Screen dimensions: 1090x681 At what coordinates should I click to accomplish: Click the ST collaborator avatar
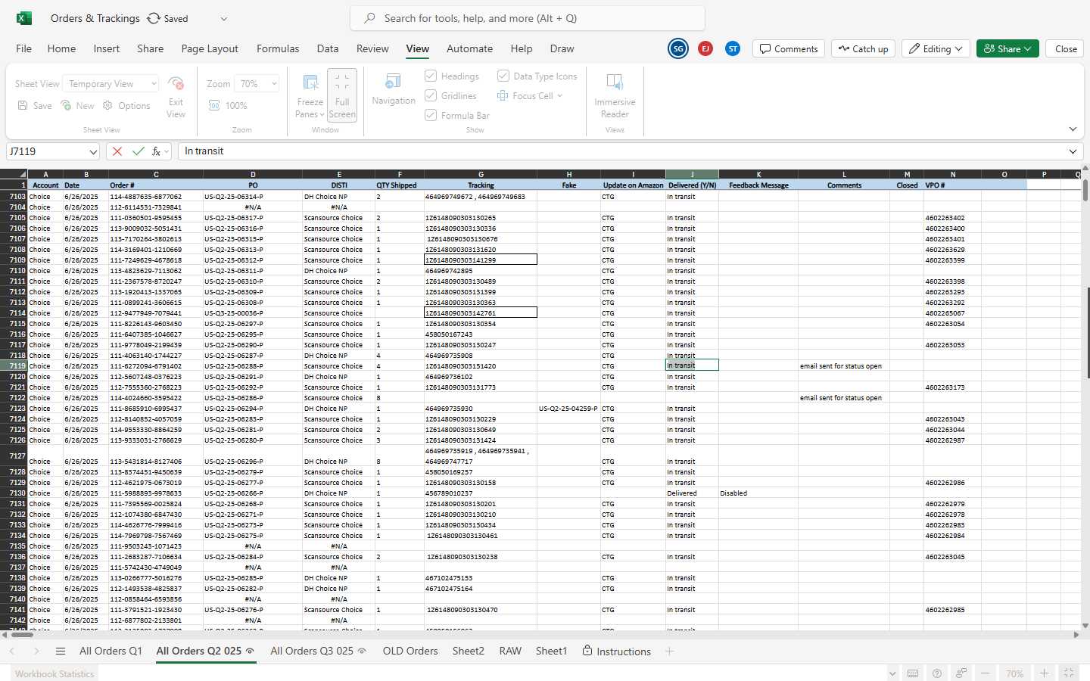[x=733, y=48]
